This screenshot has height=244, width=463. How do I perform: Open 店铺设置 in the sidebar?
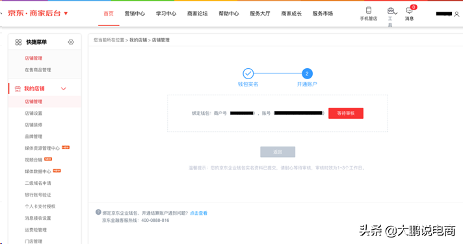pos(33,113)
